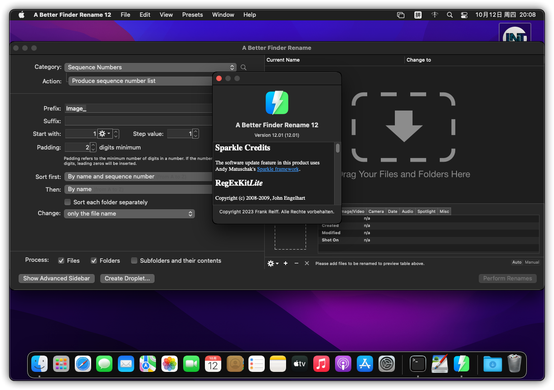554x390 pixels.
Task: Click into the Prefix text field
Action: (x=138, y=109)
